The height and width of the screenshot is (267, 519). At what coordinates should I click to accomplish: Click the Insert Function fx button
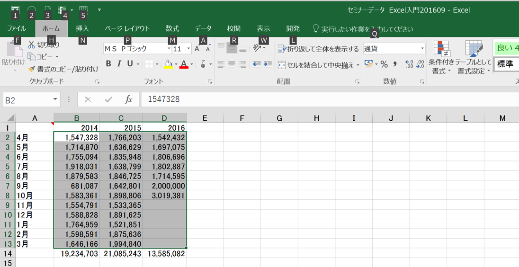coord(128,99)
